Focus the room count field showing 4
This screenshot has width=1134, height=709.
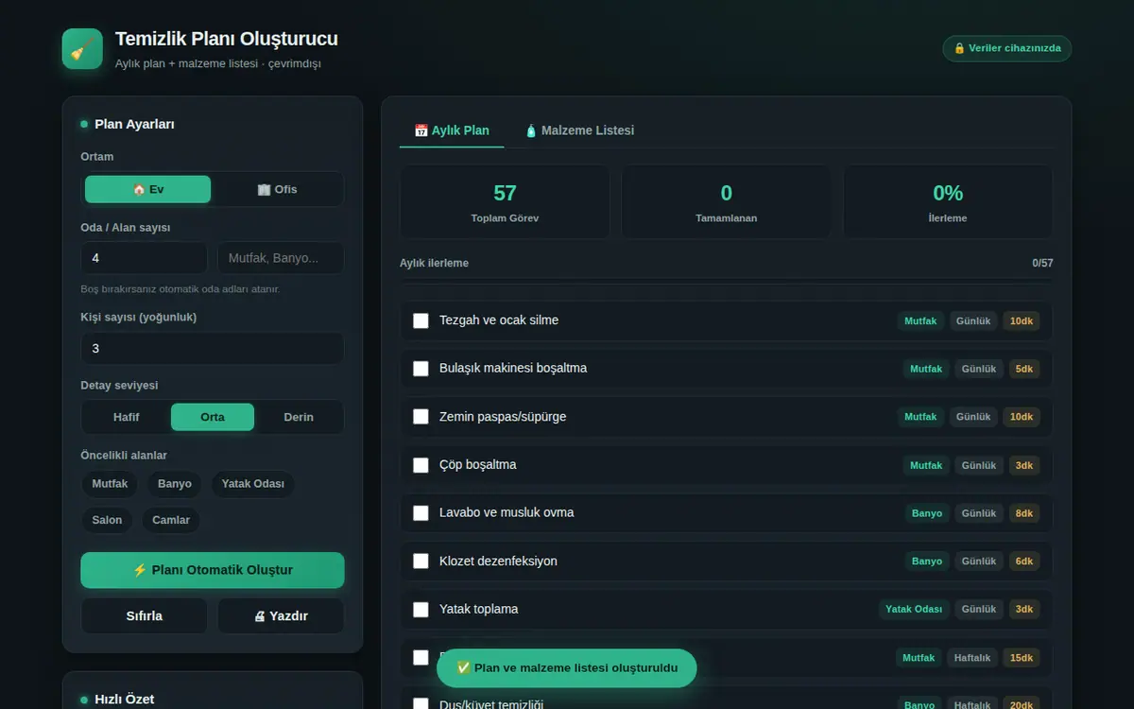[145, 258]
